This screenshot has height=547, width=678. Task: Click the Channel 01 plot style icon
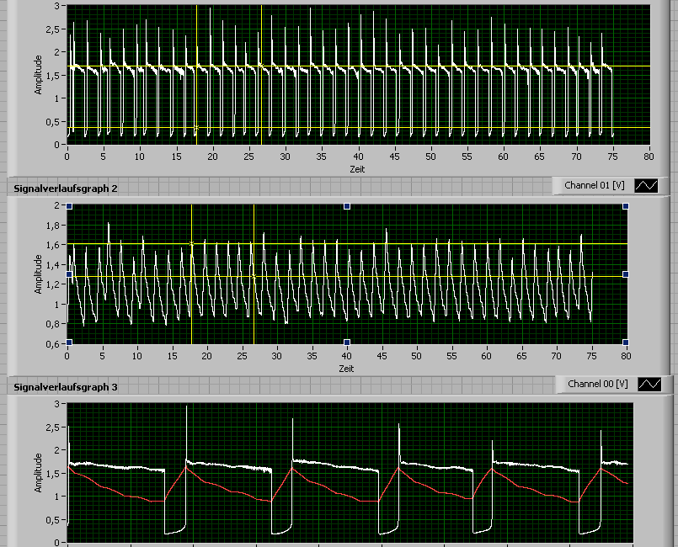tap(646, 186)
